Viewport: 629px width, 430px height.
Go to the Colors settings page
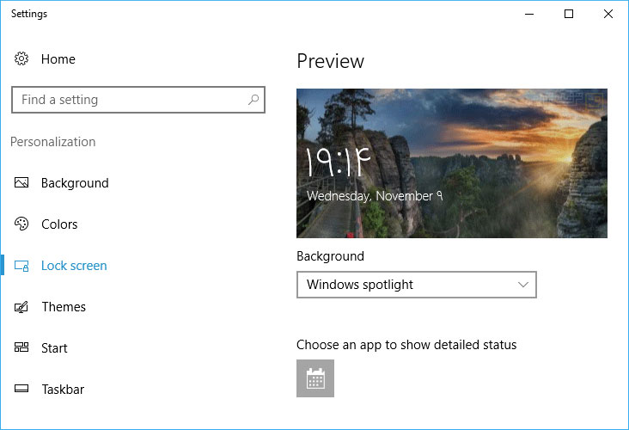click(x=59, y=224)
